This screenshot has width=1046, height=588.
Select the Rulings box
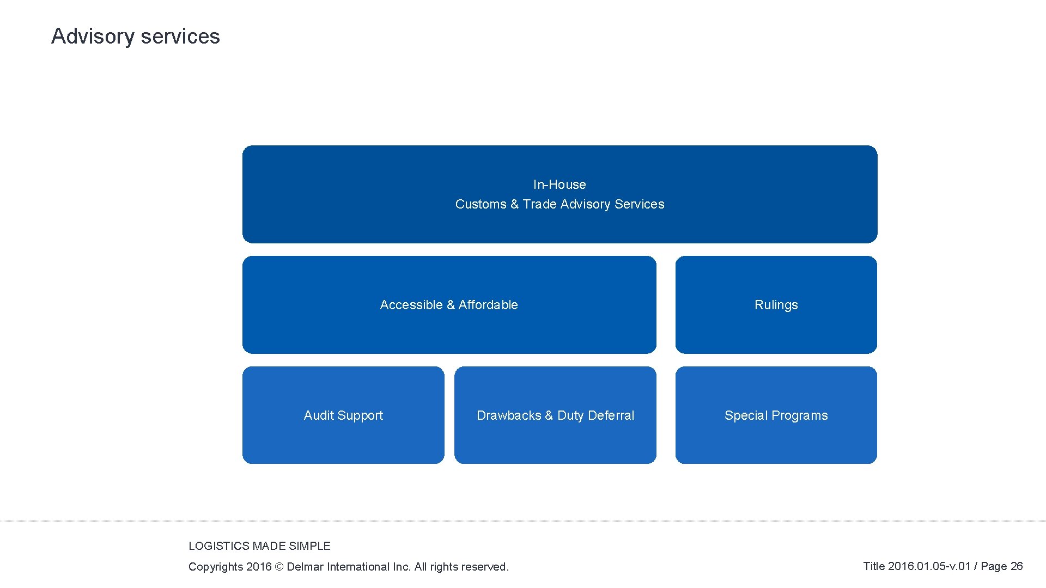coord(776,305)
